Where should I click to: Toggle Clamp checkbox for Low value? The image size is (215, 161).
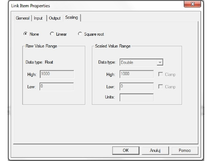161,87
